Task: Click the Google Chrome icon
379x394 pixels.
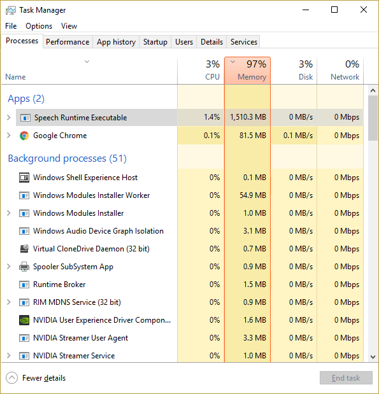Action: 24,136
